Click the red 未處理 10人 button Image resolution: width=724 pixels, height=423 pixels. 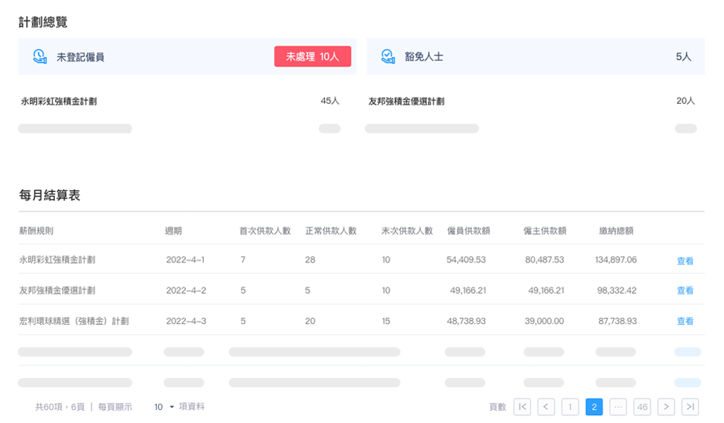[x=312, y=56]
